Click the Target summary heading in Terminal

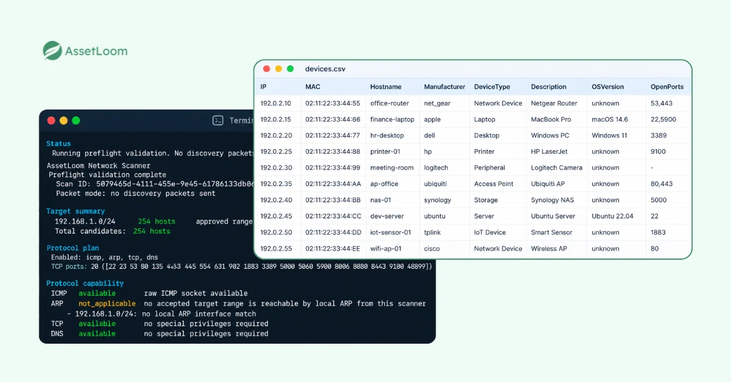coord(76,211)
